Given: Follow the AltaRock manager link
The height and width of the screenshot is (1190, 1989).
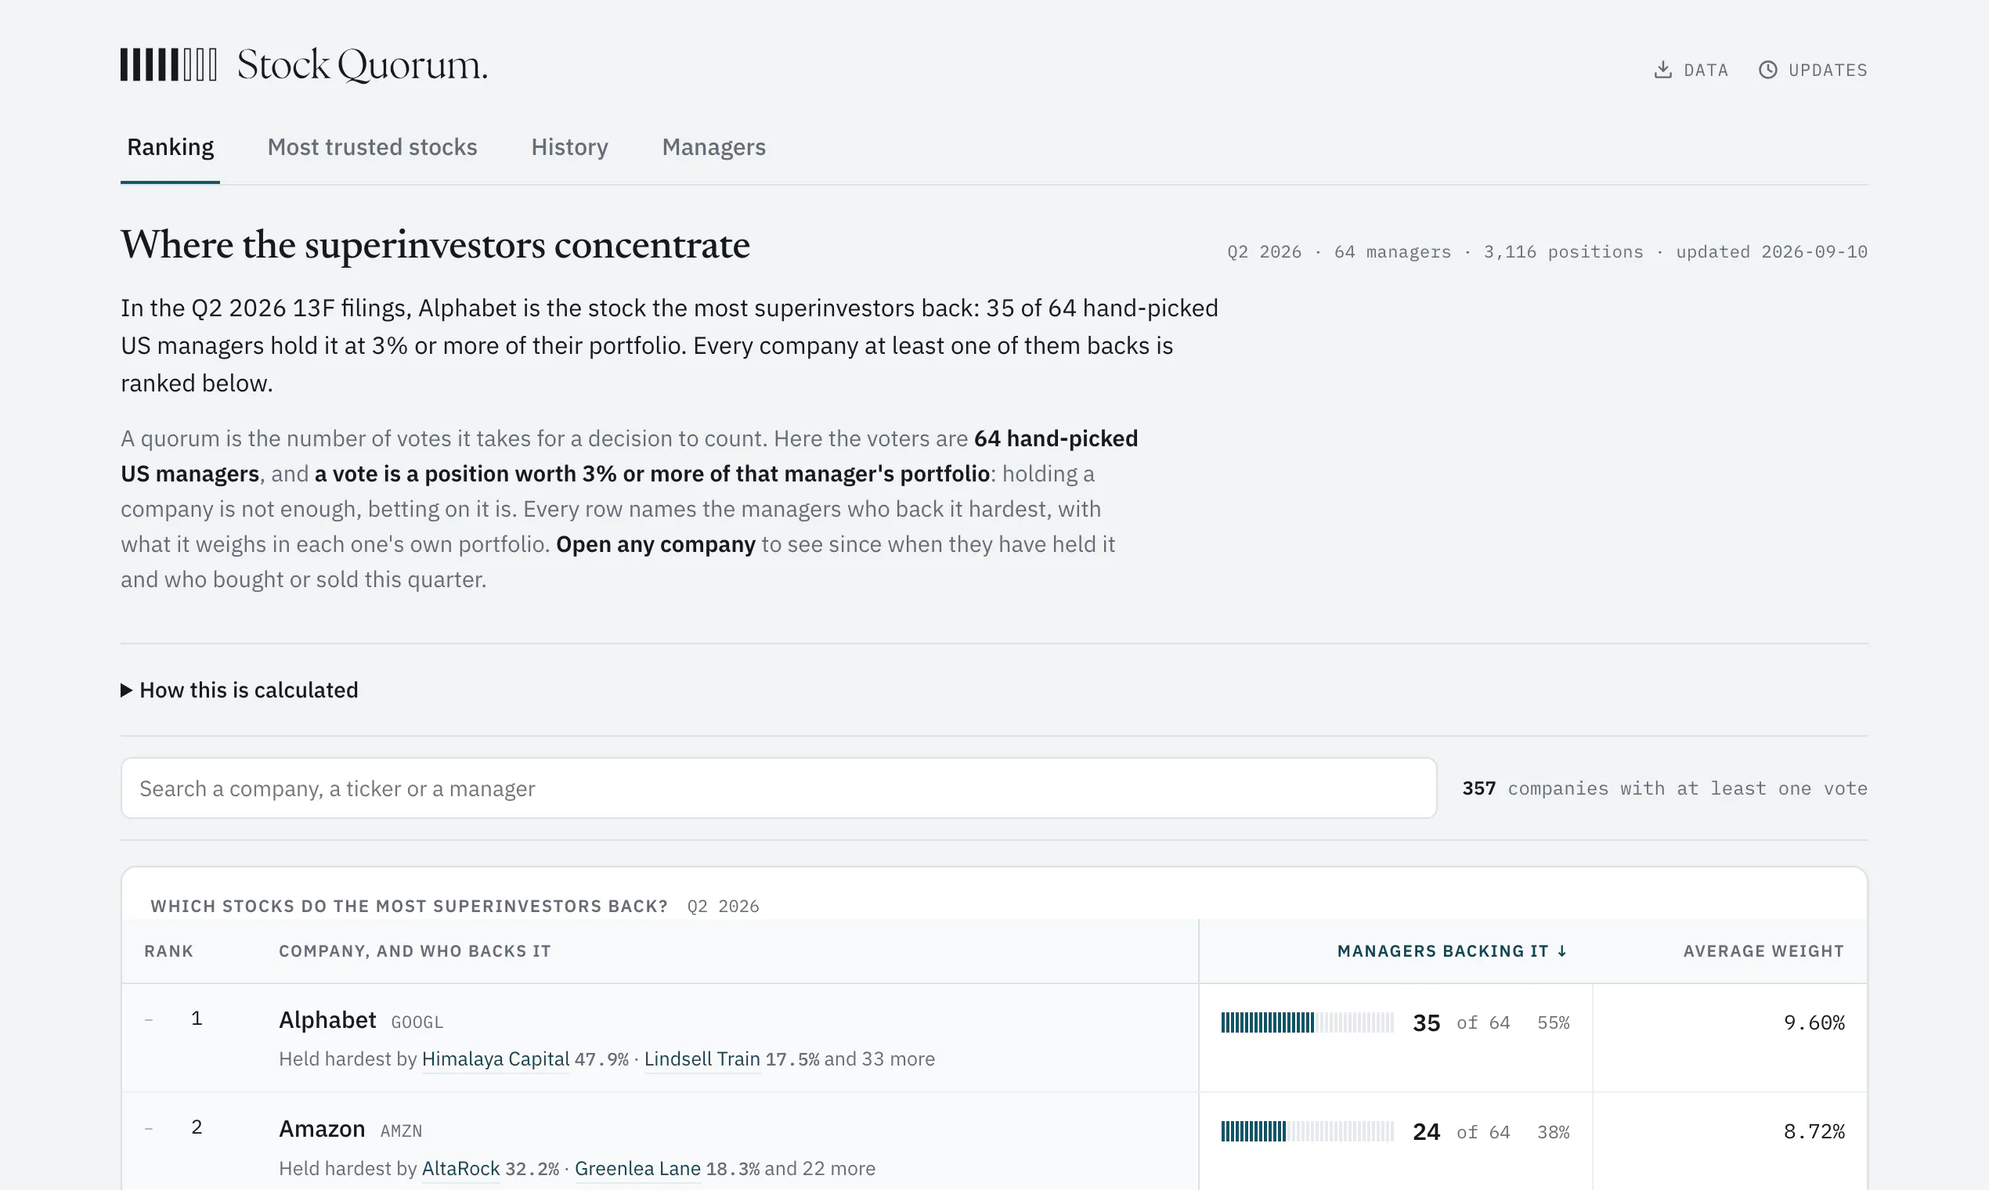Looking at the screenshot, I should coord(460,1168).
